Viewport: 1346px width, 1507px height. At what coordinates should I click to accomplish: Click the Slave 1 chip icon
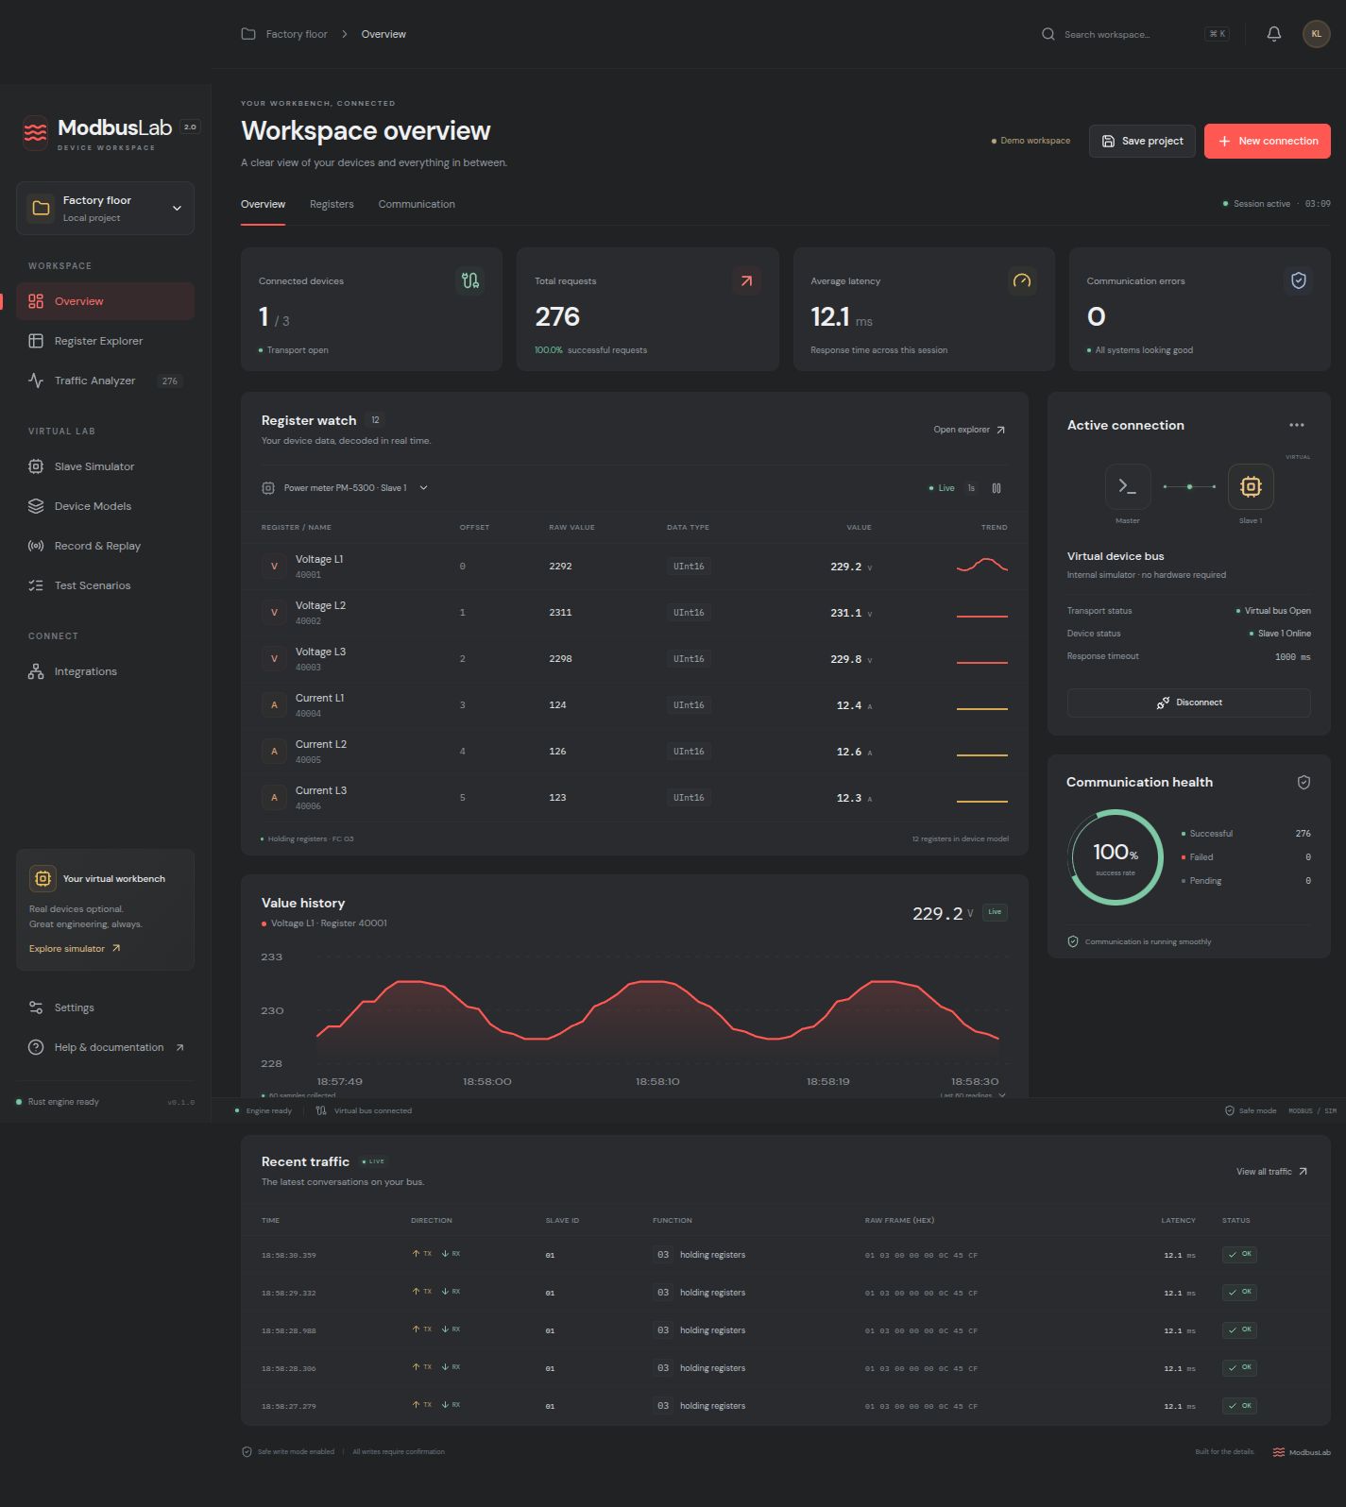click(1251, 486)
